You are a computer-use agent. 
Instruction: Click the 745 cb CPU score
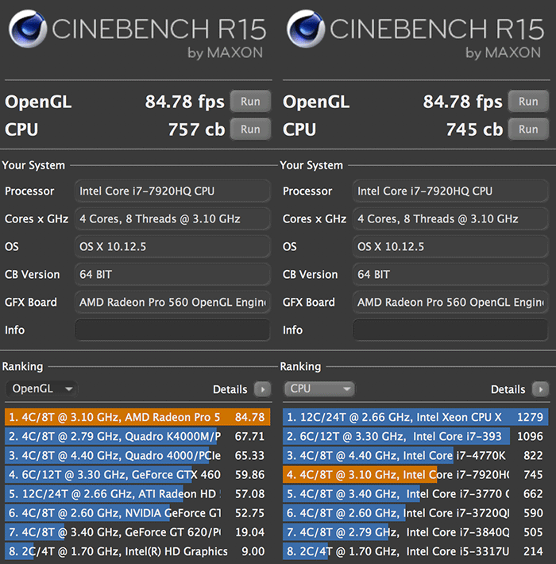474,129
